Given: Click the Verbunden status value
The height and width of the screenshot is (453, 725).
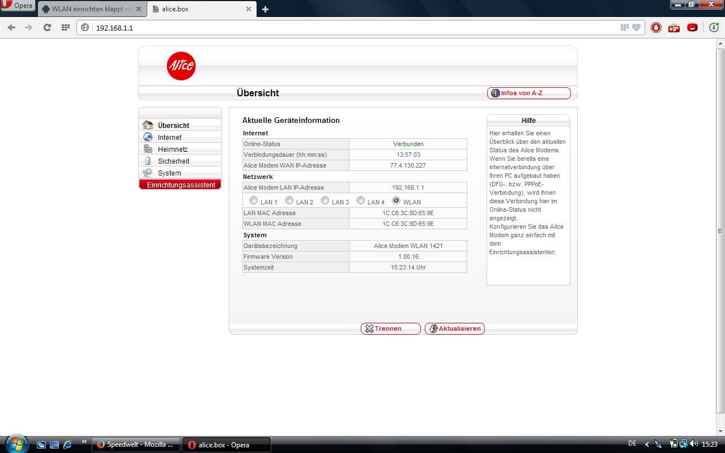Looking at the screenshot, I should click(408, 144).
